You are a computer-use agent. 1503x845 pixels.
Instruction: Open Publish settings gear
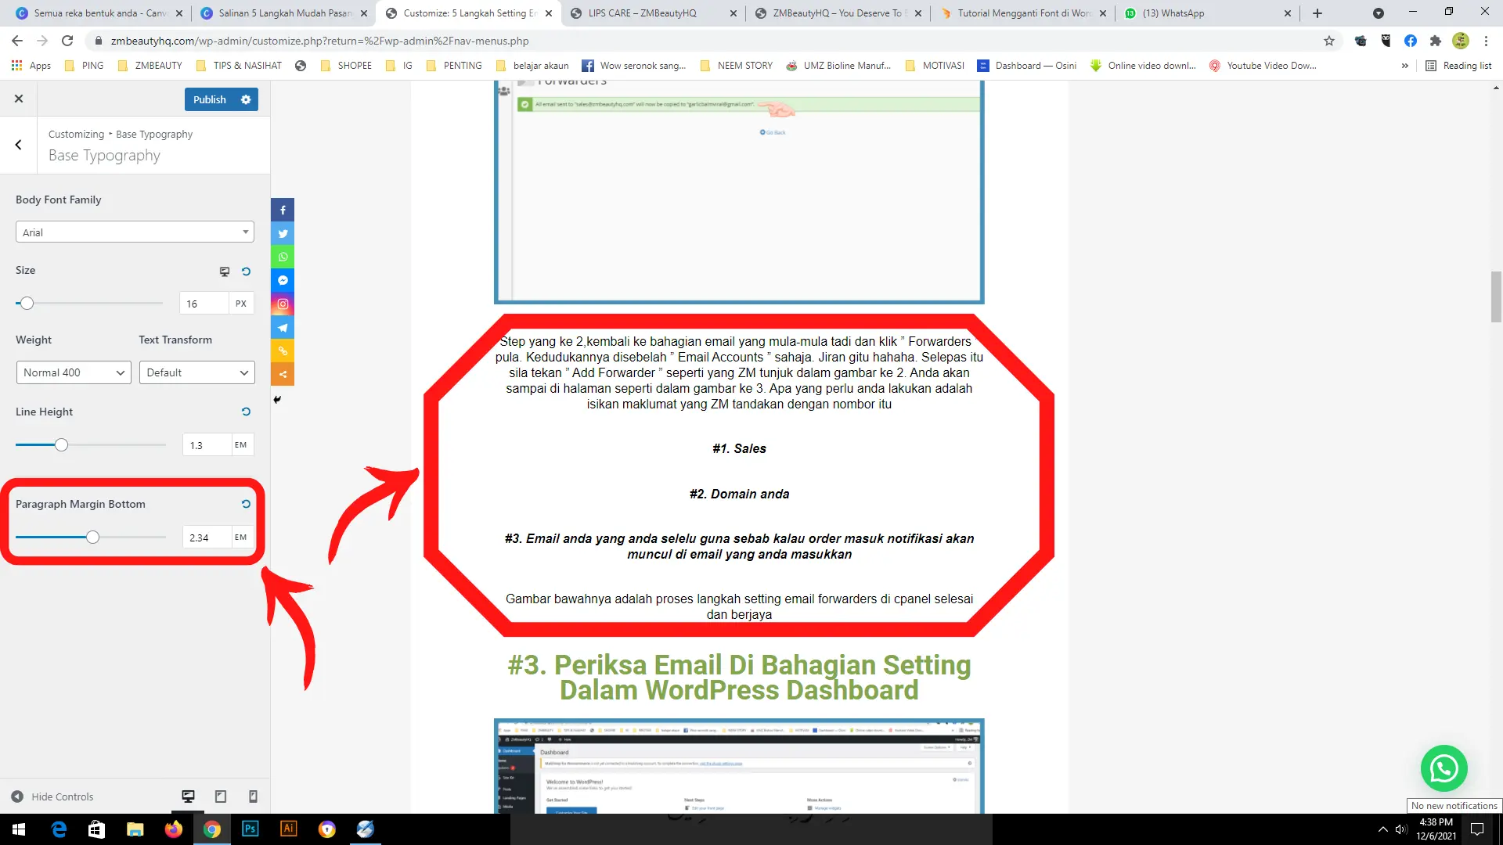[246, 99]
